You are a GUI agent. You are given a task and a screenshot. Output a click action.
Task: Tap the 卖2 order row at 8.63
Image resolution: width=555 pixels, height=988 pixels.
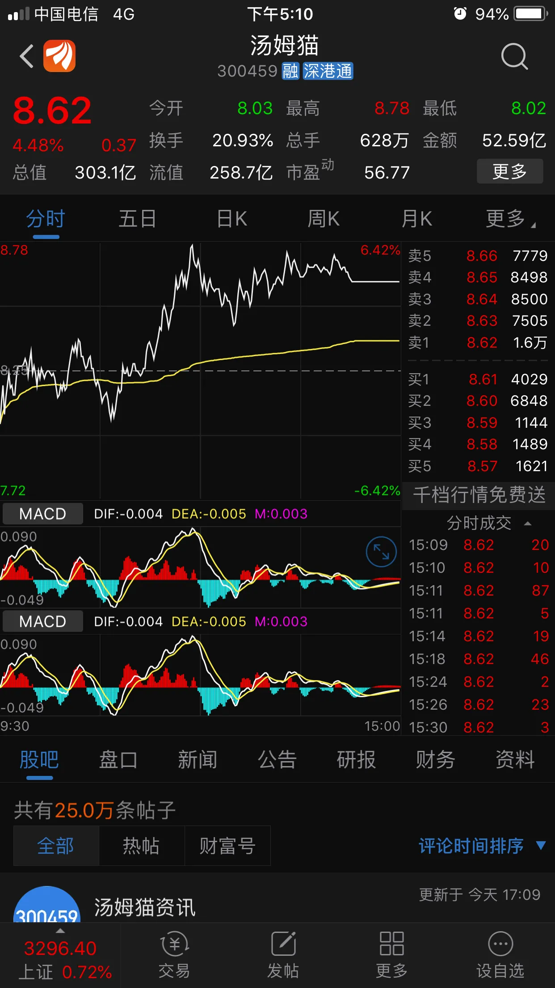point(478,320)
